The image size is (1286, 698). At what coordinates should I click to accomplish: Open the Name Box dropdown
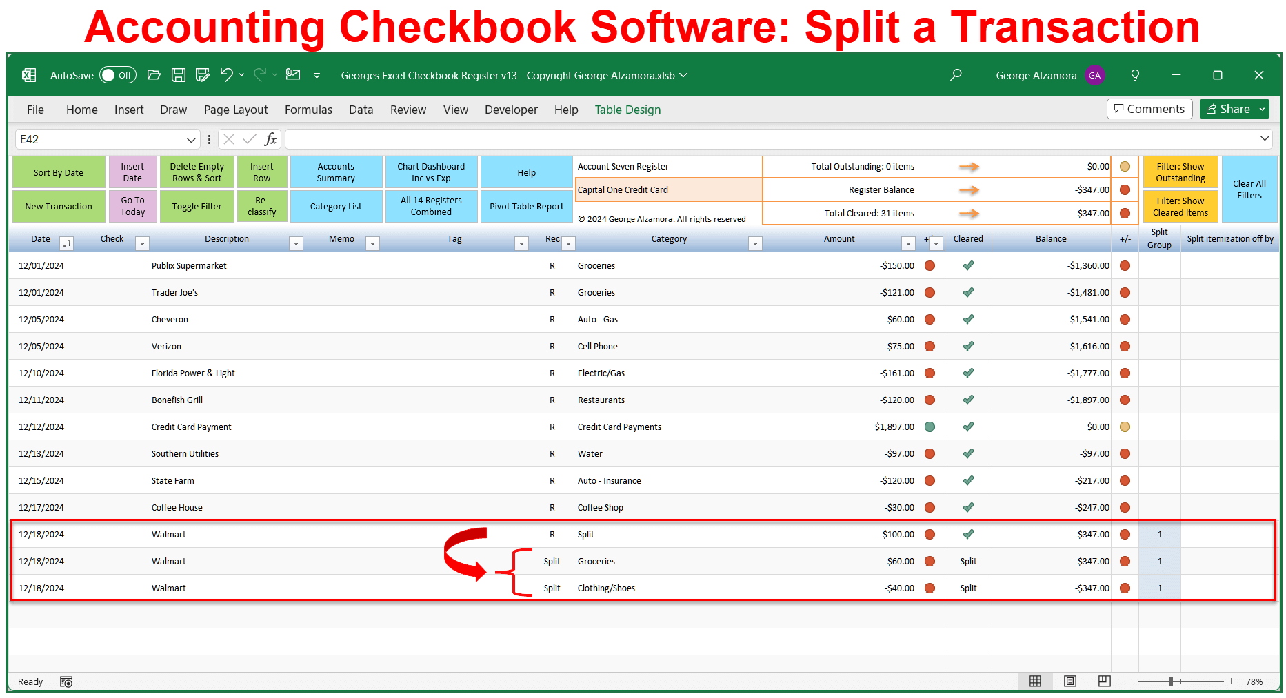point(192,138)
